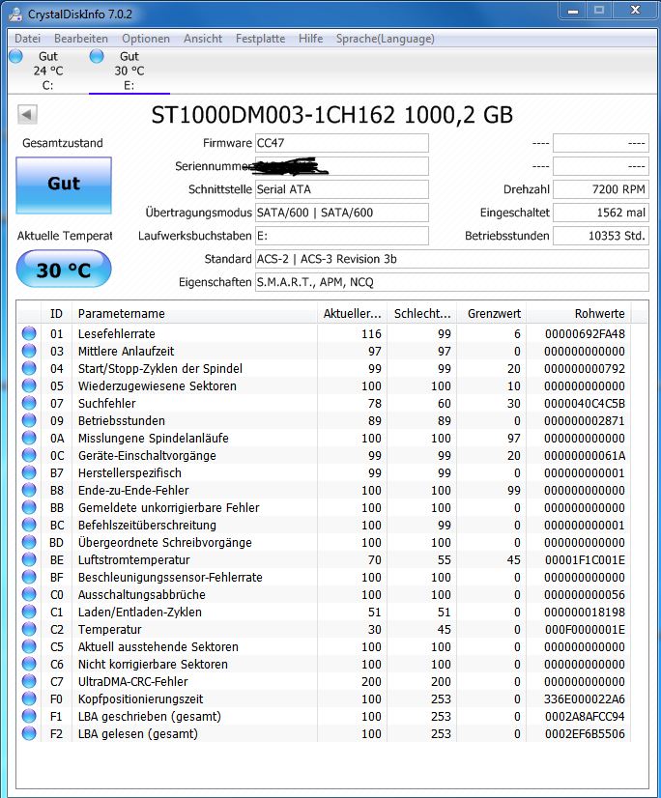The image size is (661, 798).
Task: Click status orb for Befehlszeitüberschreitung
Action: [29, 525]
